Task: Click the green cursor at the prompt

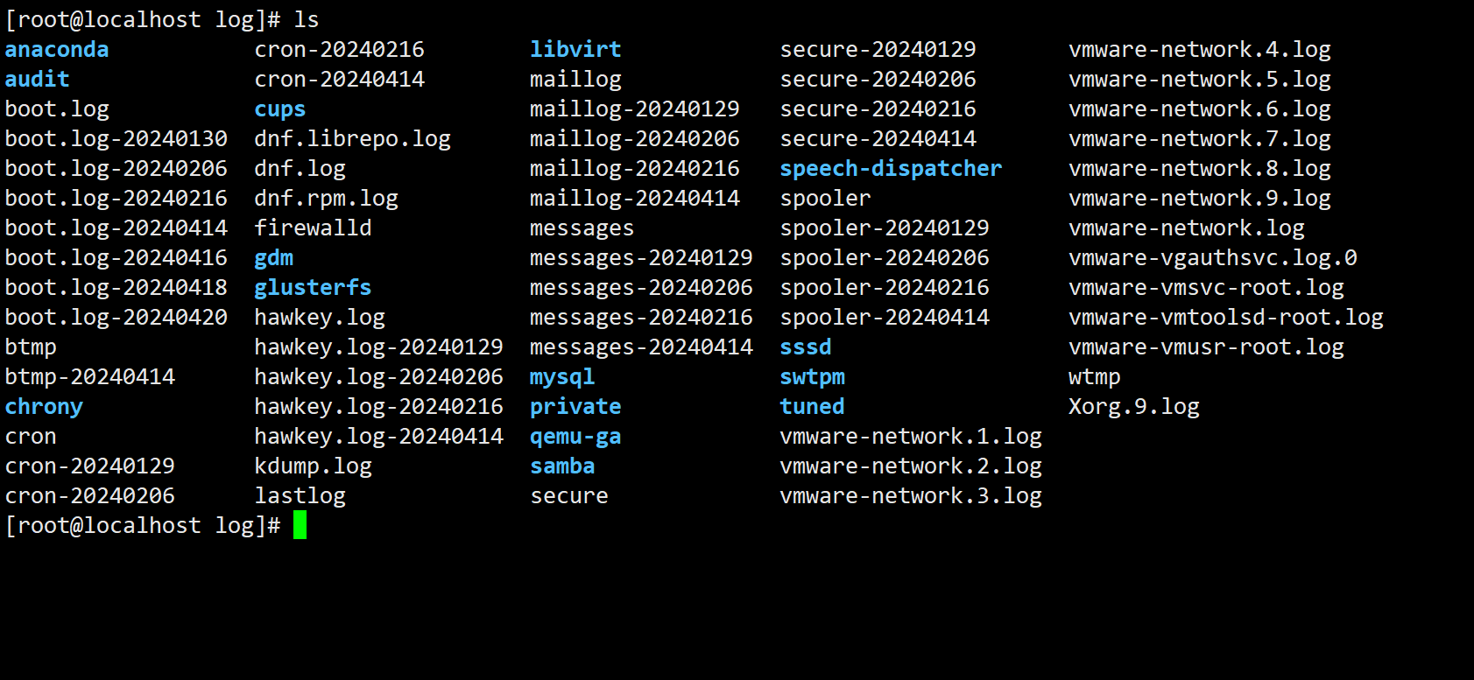Action: 300,525
